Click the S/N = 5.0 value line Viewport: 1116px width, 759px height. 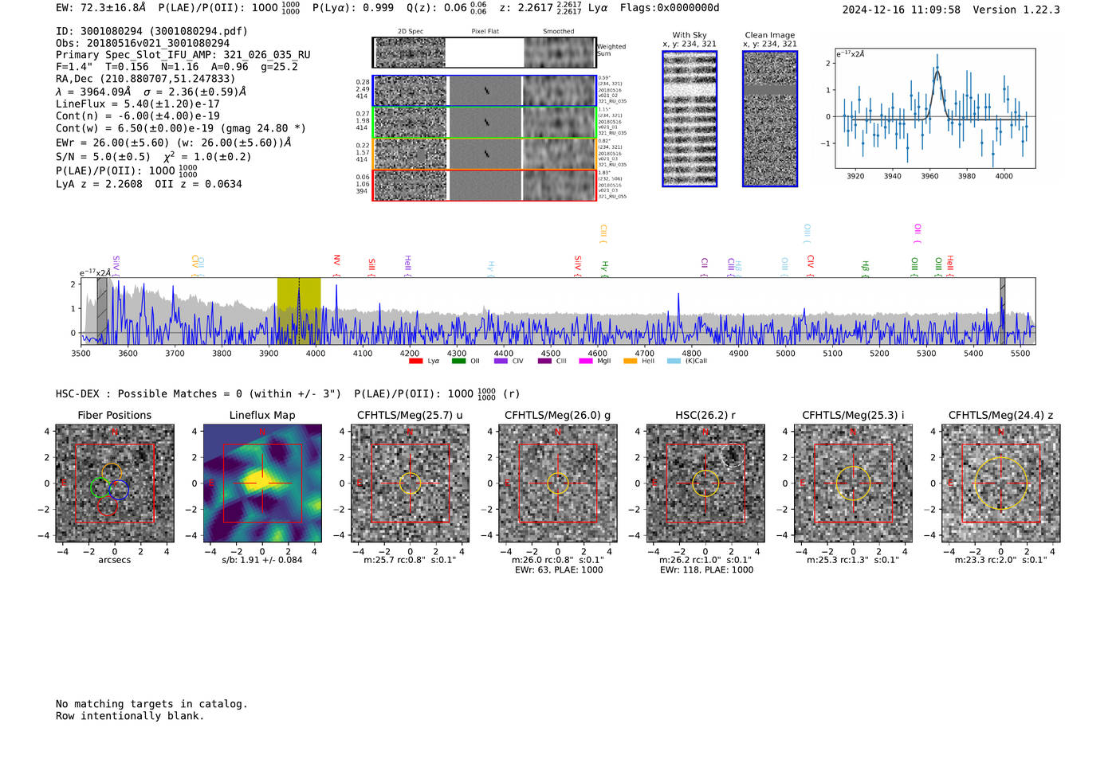pos(154,156)
